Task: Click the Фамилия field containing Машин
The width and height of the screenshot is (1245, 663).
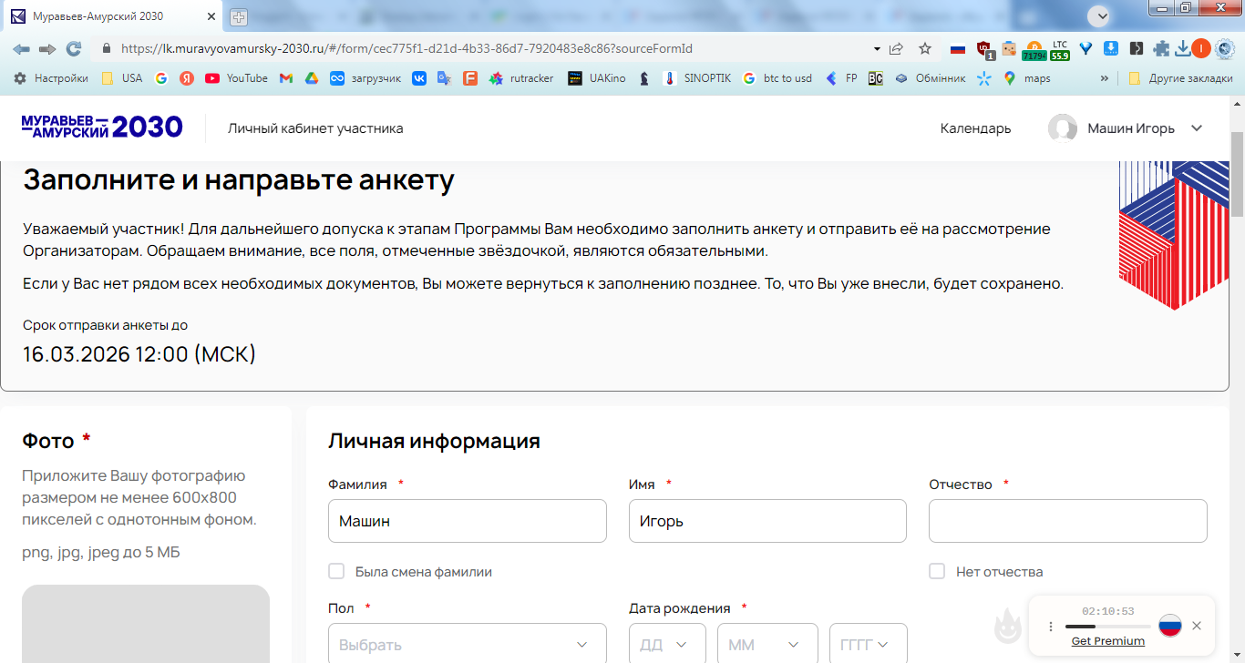Action: 468,521
